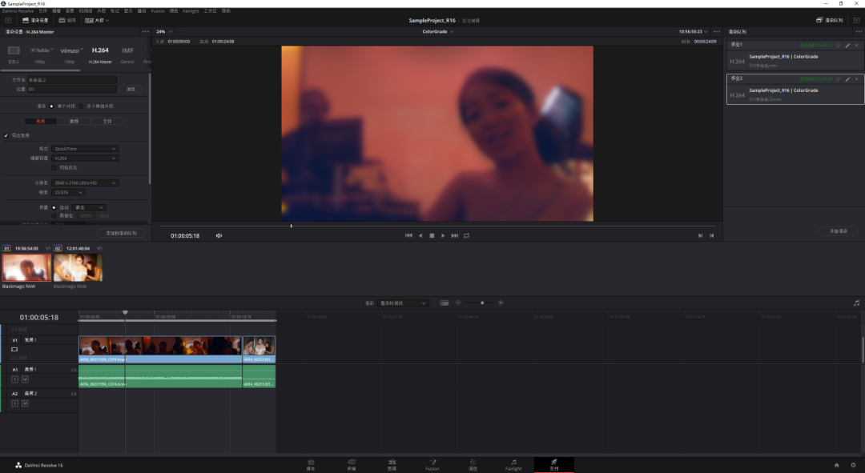This screenshot has height=473, width=865.
Task: Select the YouTube 1080p render preset
Action: tap(42, 54)
